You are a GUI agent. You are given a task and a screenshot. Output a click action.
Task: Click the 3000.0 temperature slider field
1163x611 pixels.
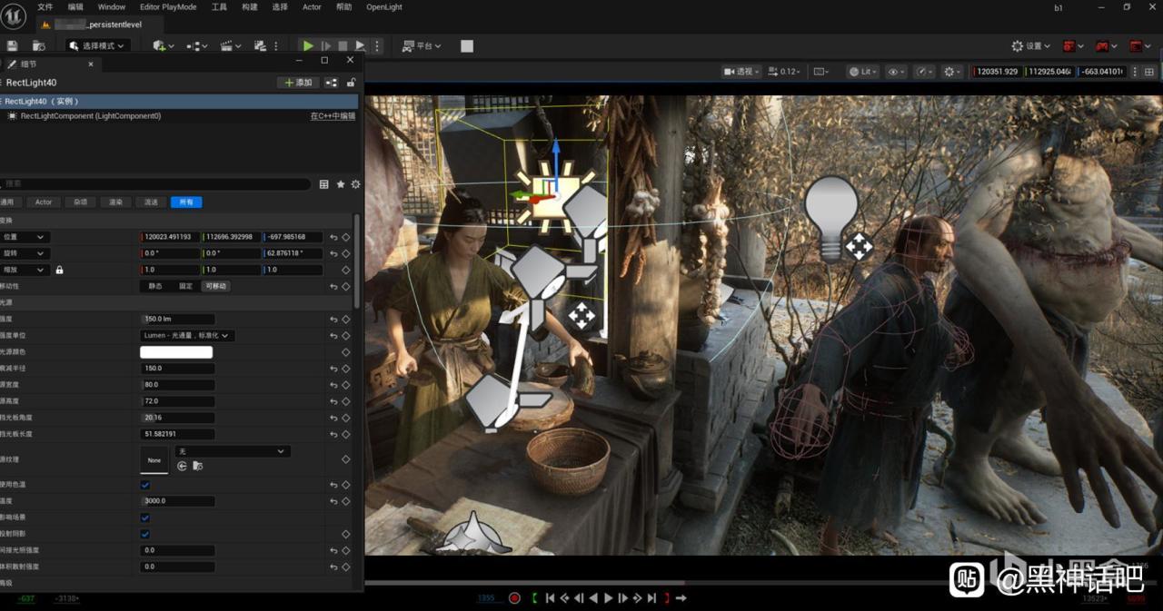pos(177,501)
